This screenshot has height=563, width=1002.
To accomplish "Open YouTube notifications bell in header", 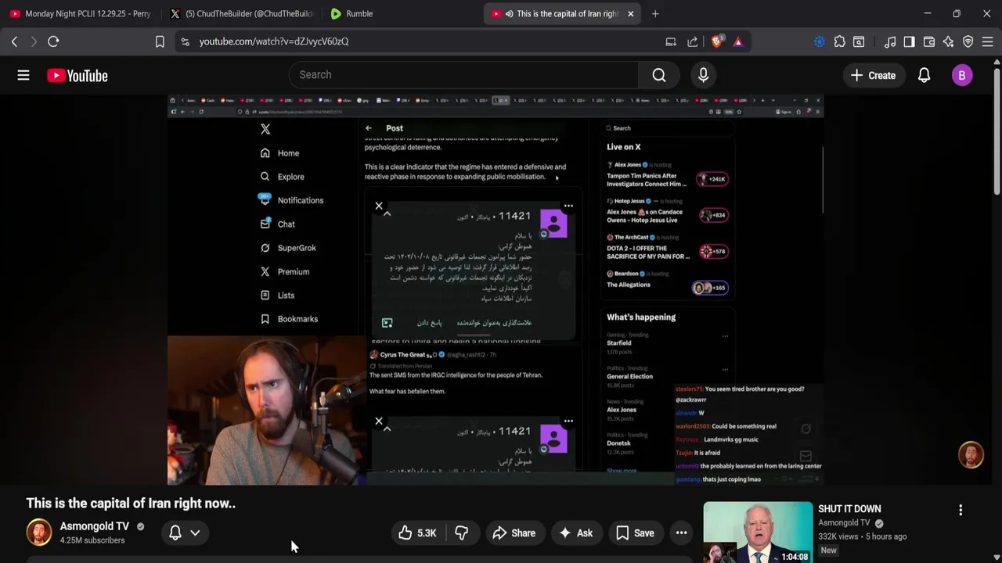I will [924, 75].
